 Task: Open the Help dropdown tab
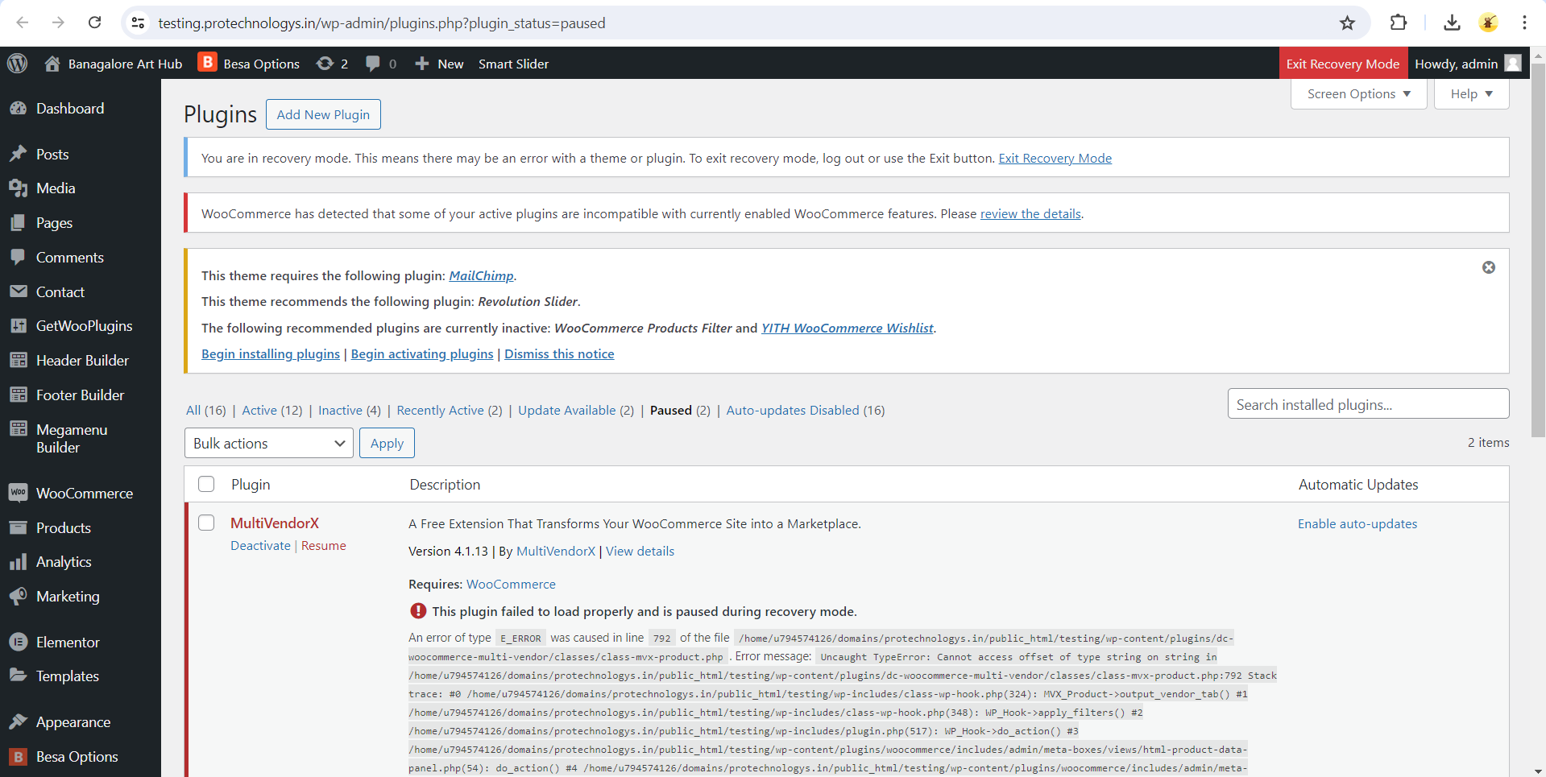coord(1471,94)
